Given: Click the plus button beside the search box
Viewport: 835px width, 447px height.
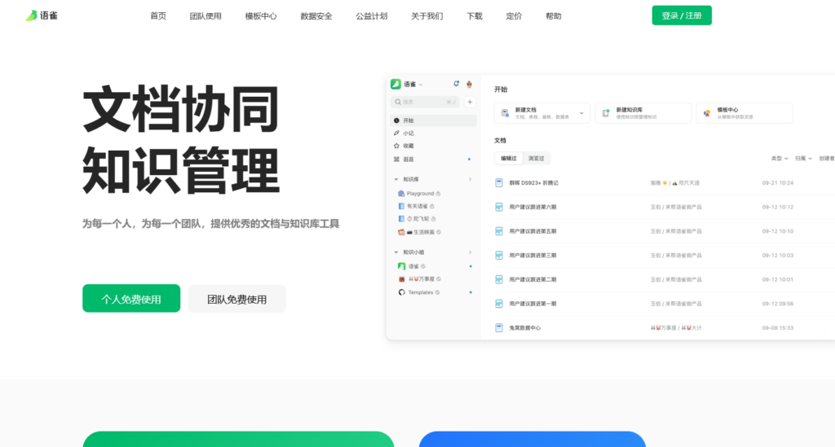Looking at the screenshot, I should 469,102.
